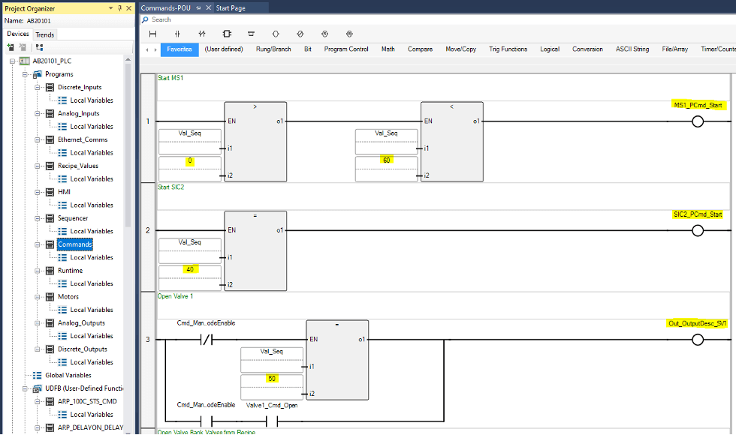Viewport: 736px width, 435px height.
Task: Collapse the Recipe_Values node
Action: [37, 166]
